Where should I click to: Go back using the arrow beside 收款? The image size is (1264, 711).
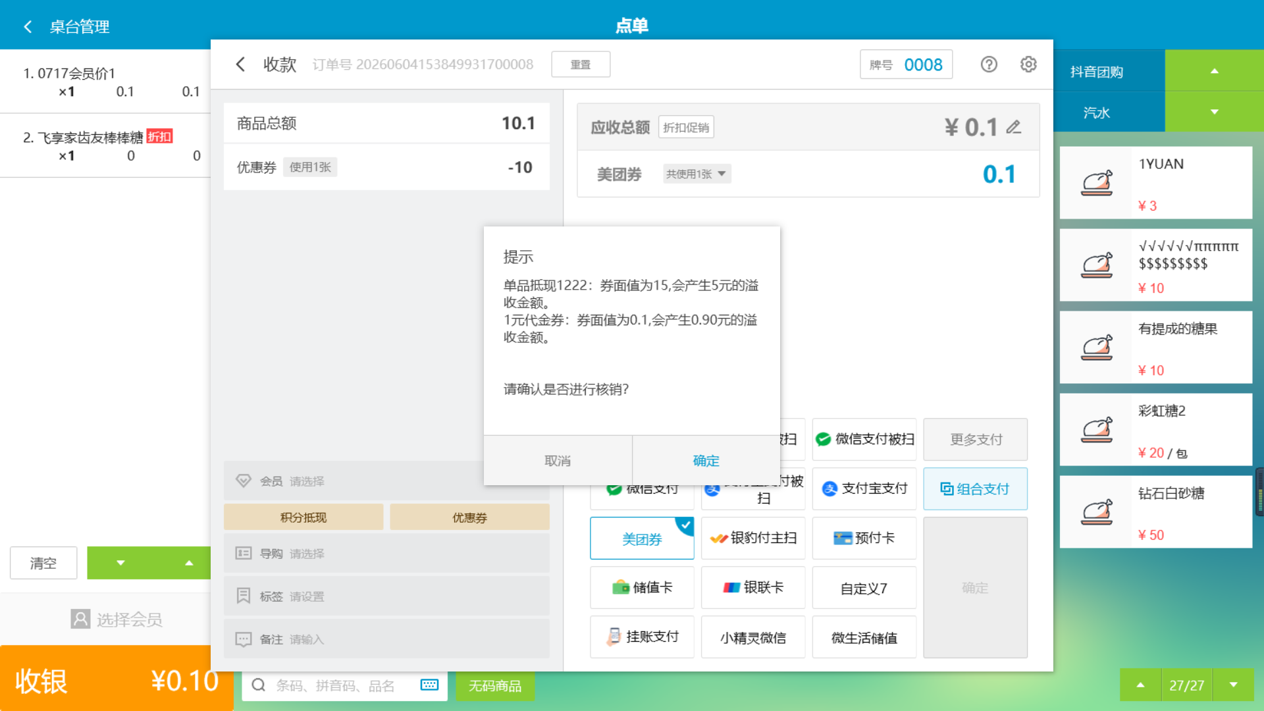point(240,64)
